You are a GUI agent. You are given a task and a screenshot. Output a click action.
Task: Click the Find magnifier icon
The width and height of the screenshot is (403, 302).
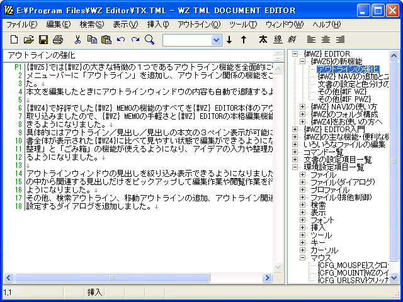click(x=150, y=40)
